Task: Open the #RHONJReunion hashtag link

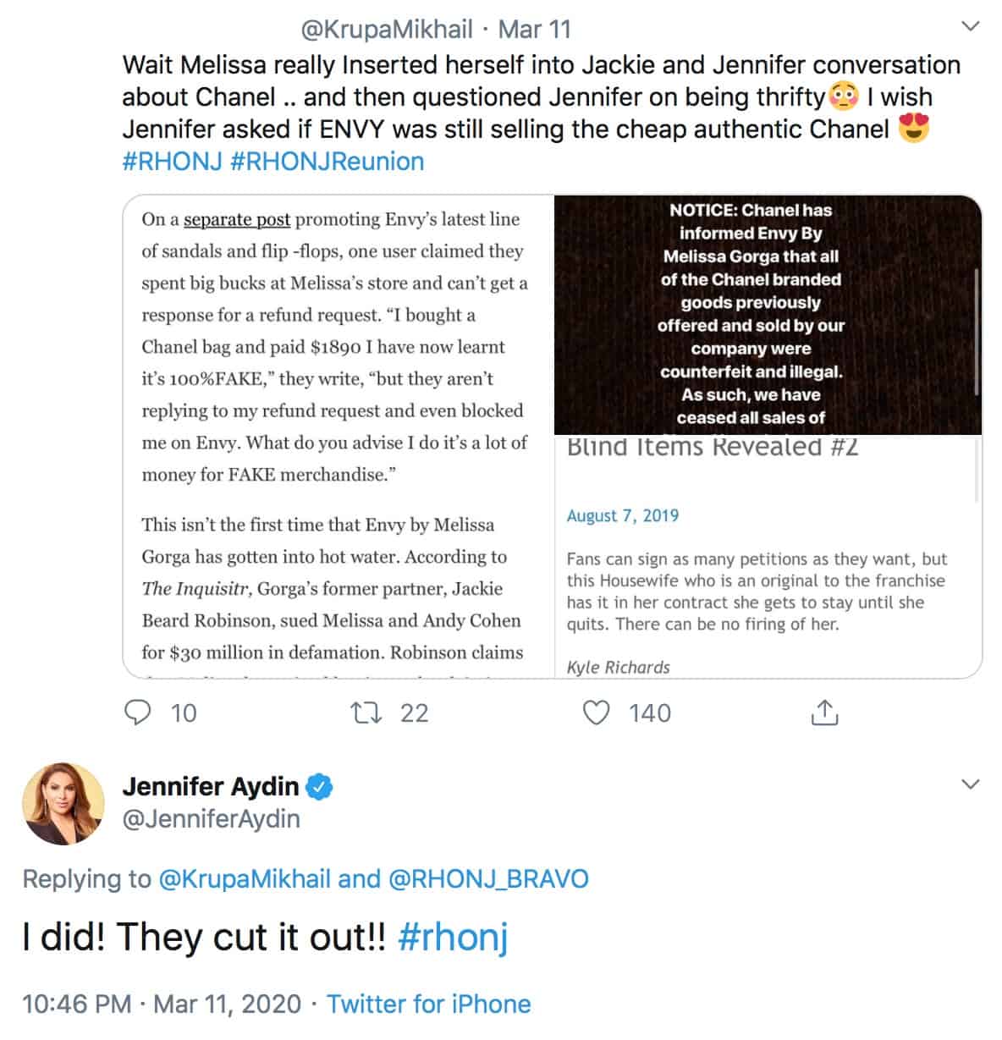Action: [328, 161]
